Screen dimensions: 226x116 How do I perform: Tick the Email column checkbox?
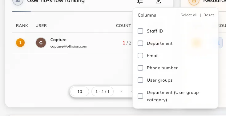pos(140,56)
